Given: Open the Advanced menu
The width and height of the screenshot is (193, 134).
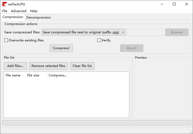Looking at the screenshot, I should (x=19, y=11).
